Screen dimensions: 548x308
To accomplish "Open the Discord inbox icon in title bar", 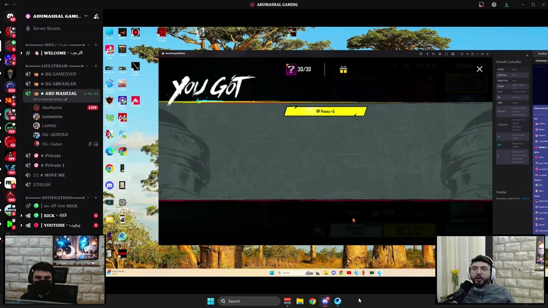I will click(482, 5).
